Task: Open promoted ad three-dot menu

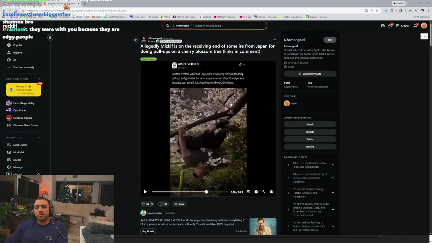Action: [x=273, y=213]
